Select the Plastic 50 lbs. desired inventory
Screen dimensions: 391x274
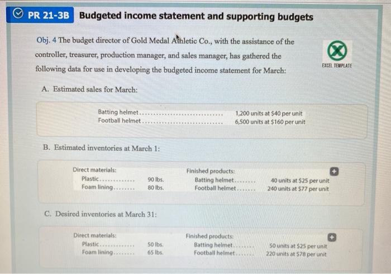pos(122,244)
